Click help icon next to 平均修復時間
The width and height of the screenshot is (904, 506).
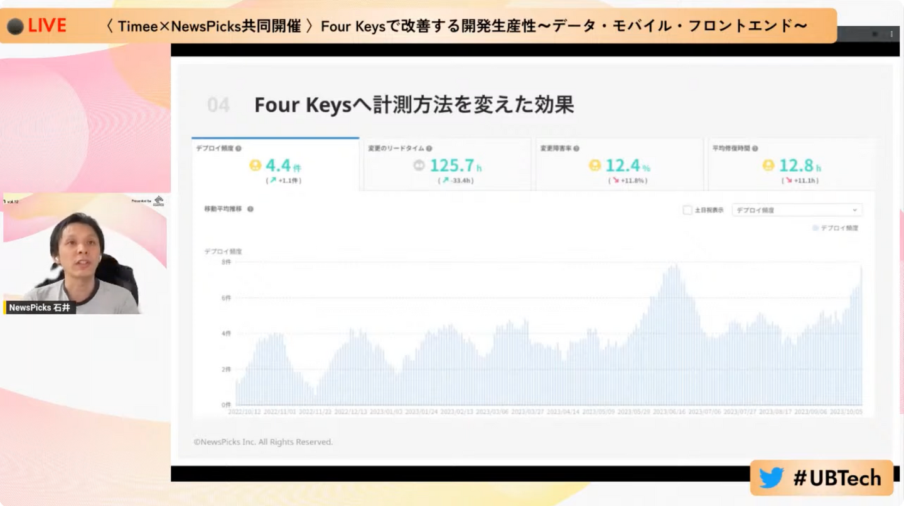(x=755, y=149)
